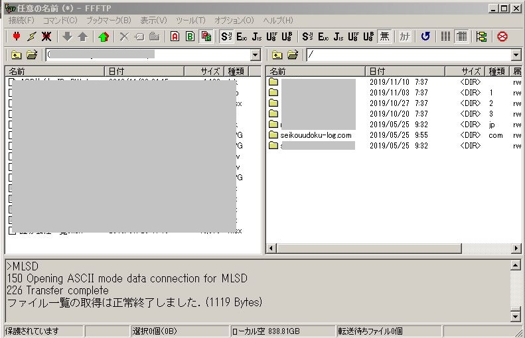
Task: Click the kana conversion (カナ) toolbar icon
Action: click(x=404, y=36)
